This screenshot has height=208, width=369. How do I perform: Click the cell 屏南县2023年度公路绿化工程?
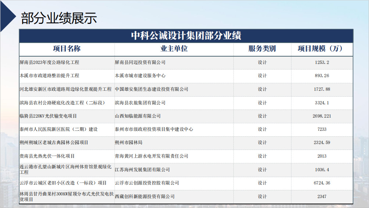pyautogui.click(x=49, y=62)
